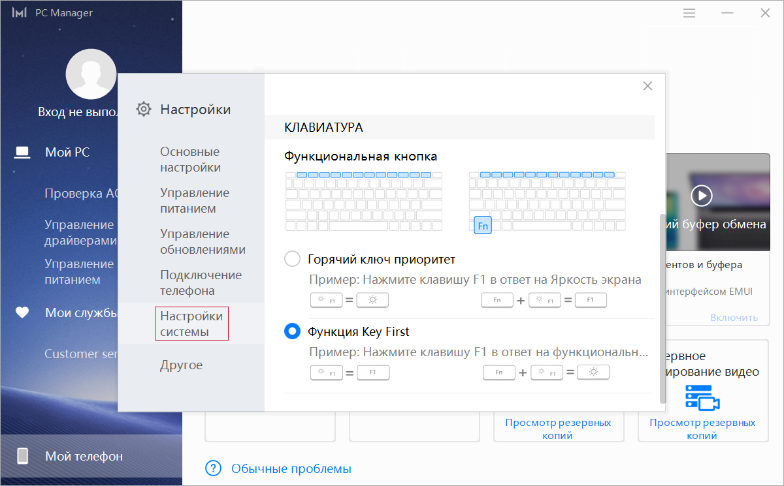
Task: Play the clipboard video thumbnail
Action: pos(702,195)
